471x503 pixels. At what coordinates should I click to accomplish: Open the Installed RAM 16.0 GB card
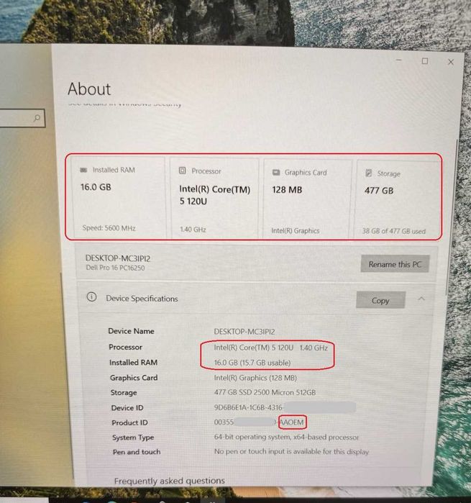pos(119,198)
